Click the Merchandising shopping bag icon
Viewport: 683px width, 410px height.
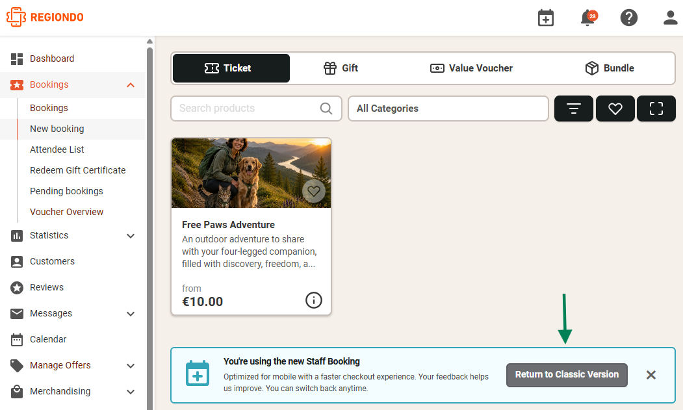tap(17, 391)
